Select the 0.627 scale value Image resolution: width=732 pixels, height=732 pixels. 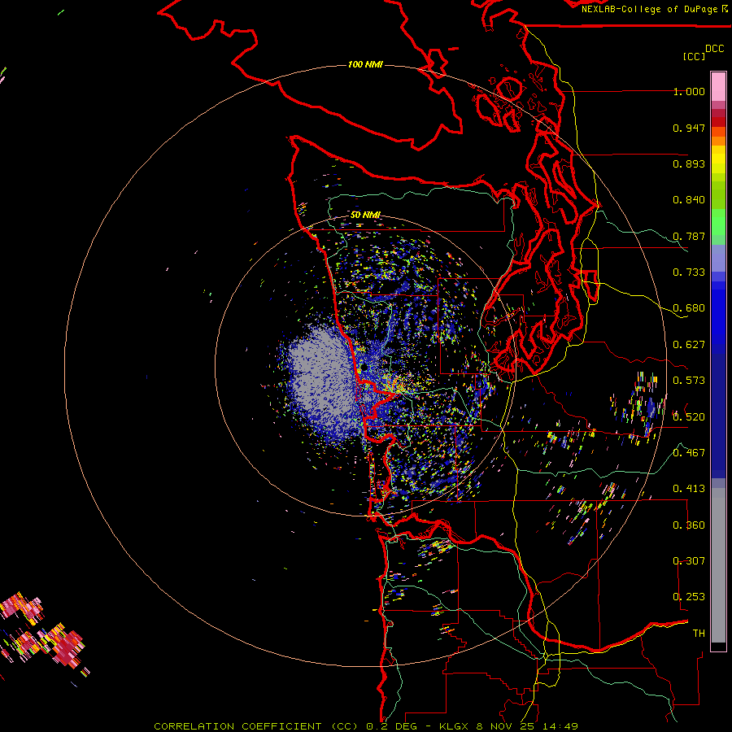click(689, 345)
